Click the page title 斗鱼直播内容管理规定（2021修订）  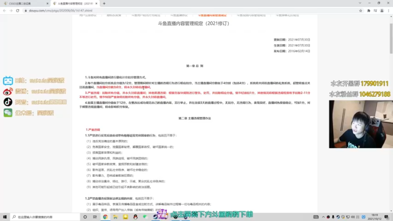coord(194,24)
